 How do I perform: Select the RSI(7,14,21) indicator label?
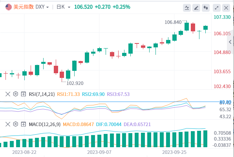click(42, 94)
